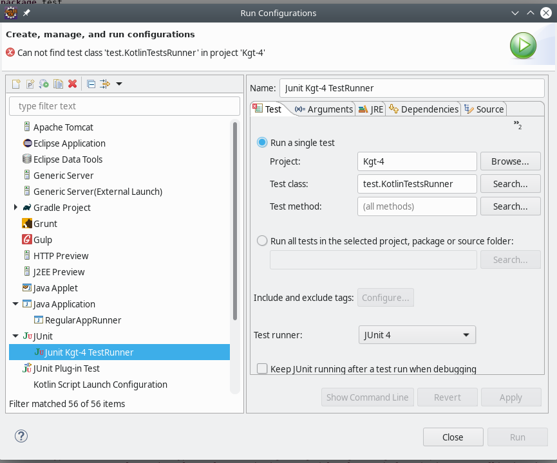Switch to the Arguments tab
The height and width of the screenshot is (463, 557).
pos(324,109)
